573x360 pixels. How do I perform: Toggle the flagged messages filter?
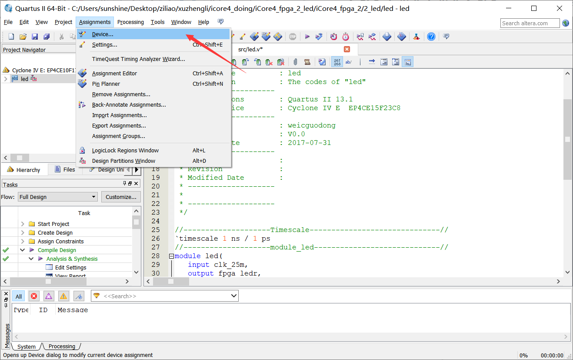tap(79, 296)
